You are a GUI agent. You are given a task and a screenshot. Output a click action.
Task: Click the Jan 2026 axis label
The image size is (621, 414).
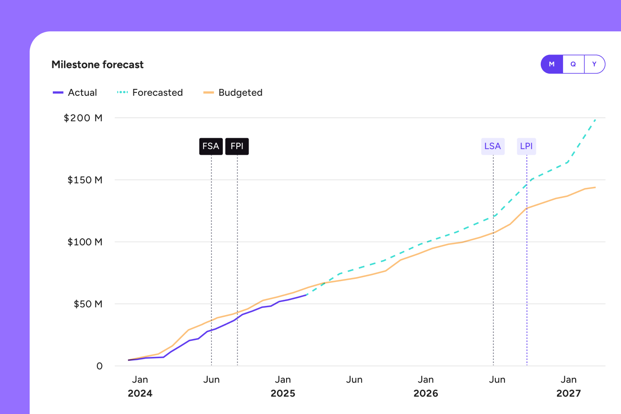[426, 386]
